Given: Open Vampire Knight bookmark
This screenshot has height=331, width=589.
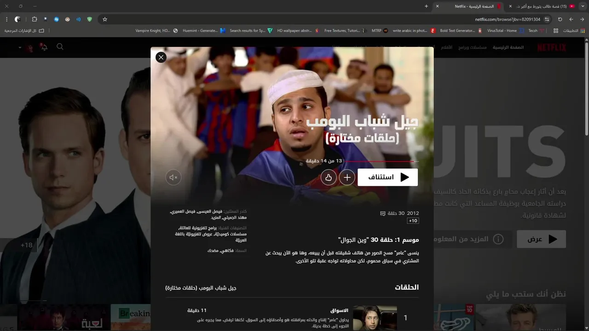Looking at the screenshot, I should coord(156,31).
